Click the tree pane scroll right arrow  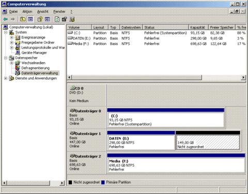pyautogui.click(x=62, y=183)
